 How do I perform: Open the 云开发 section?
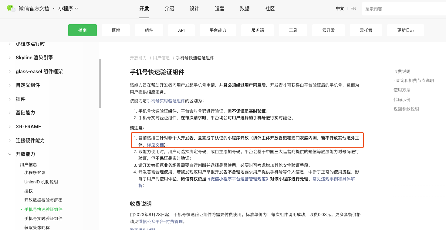(329, 30)
